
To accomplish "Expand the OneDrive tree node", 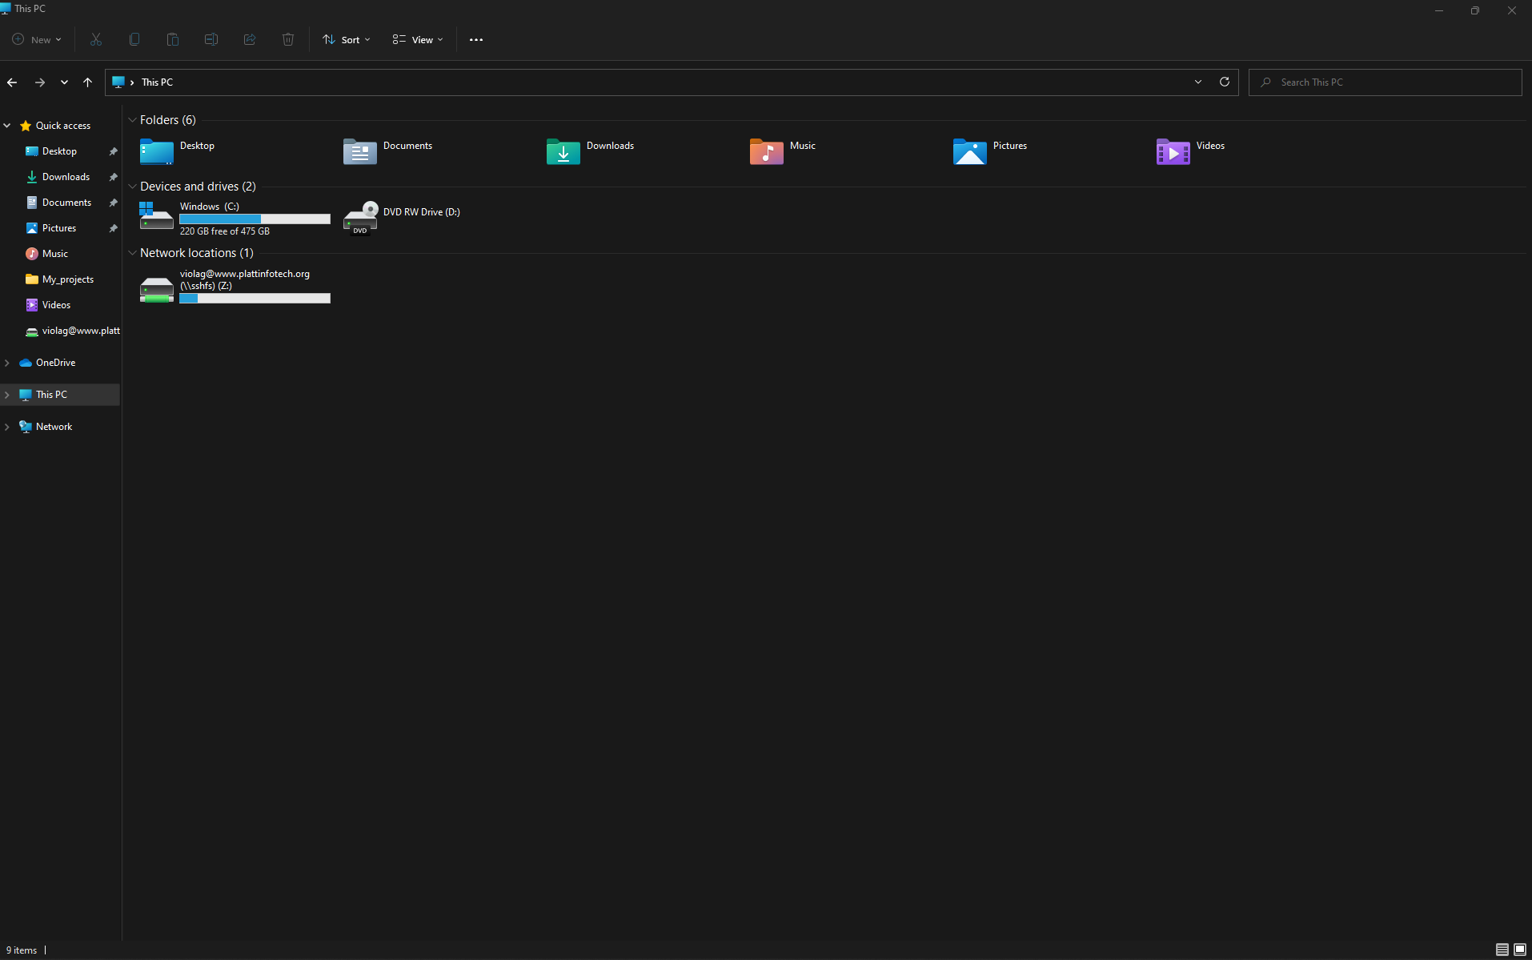I will pyautogui.click(x=7, y=363).
